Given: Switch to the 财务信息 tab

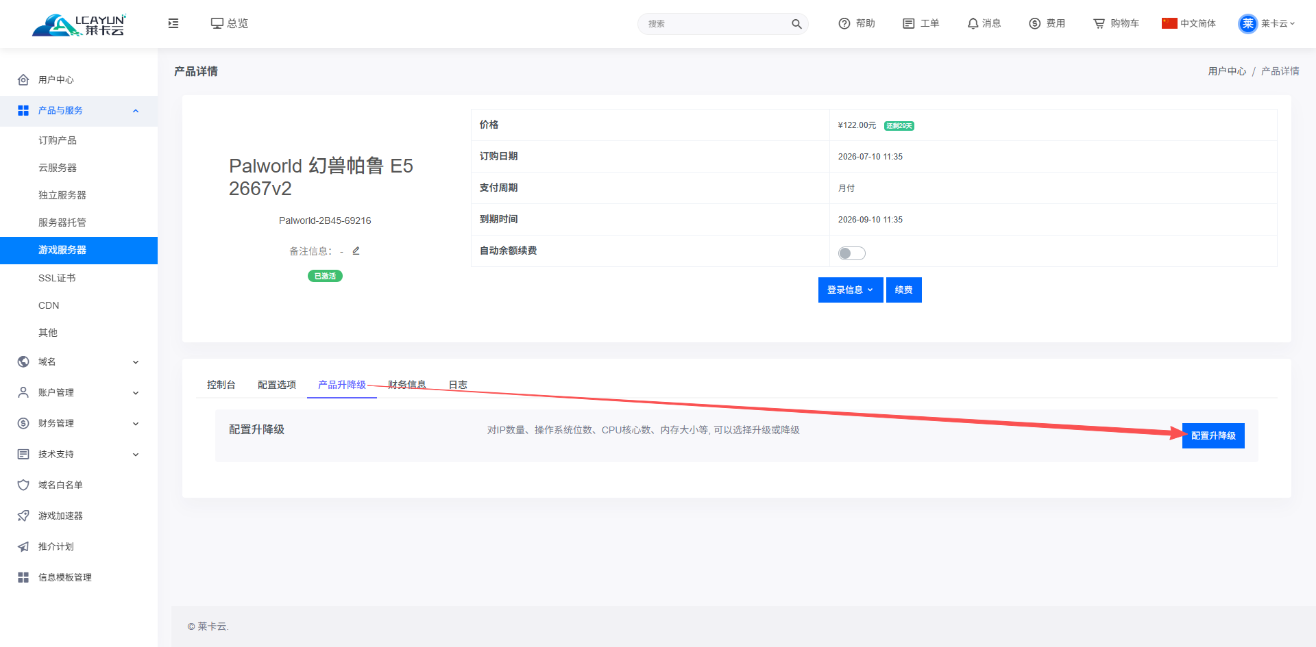Looking at the screenshot, I should [407, 385].
